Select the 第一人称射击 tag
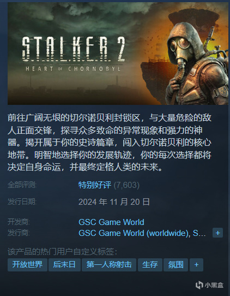 click(109, 265)
